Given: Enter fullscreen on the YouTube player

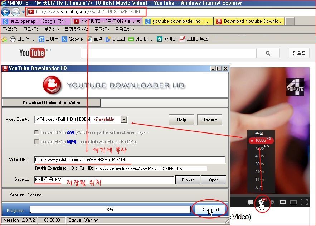Looking at the screenshot, I should [x=304, y=202].
